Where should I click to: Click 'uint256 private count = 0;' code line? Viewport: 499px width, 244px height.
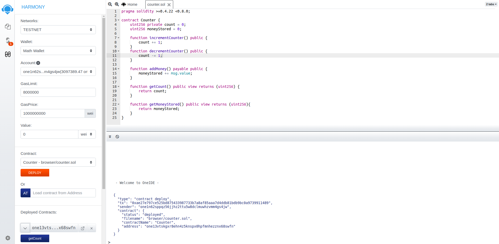point(158,25)
